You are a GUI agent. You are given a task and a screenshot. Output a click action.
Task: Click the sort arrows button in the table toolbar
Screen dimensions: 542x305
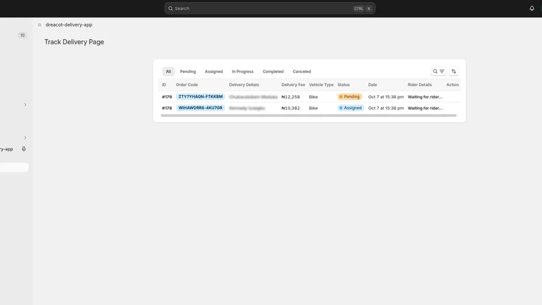pos(453,71)
